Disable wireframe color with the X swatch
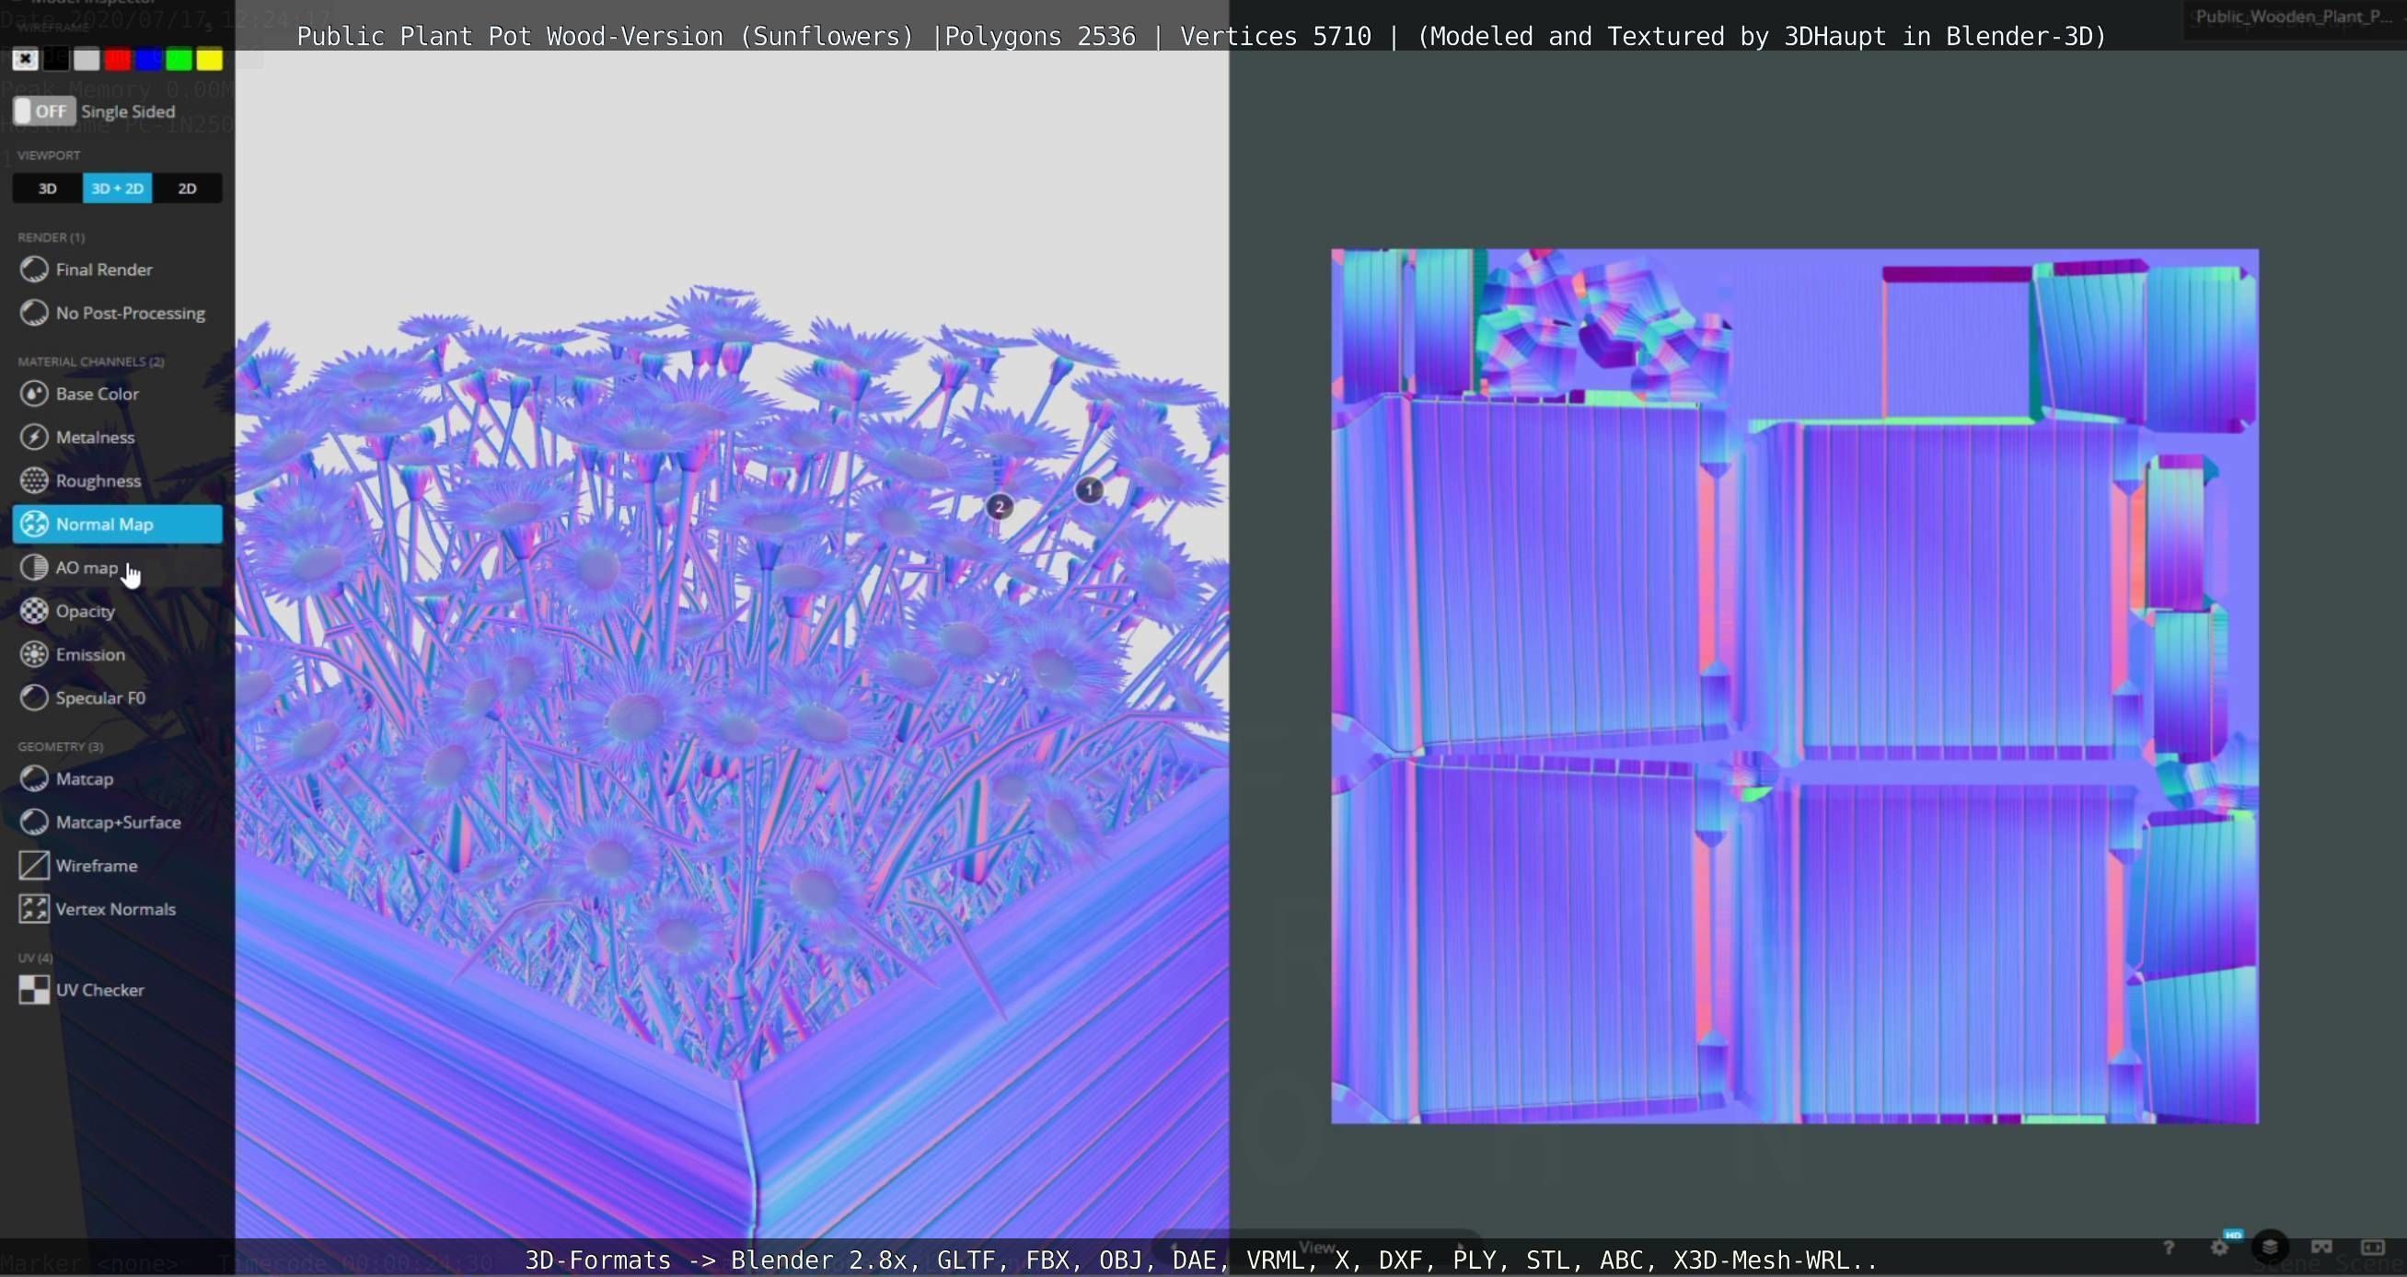2407x1277 pixels. pyautogui.click(x=25, y=60)
